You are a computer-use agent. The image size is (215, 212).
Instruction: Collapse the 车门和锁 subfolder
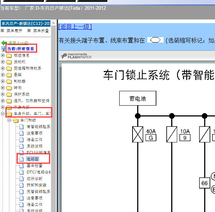(9, 120)
